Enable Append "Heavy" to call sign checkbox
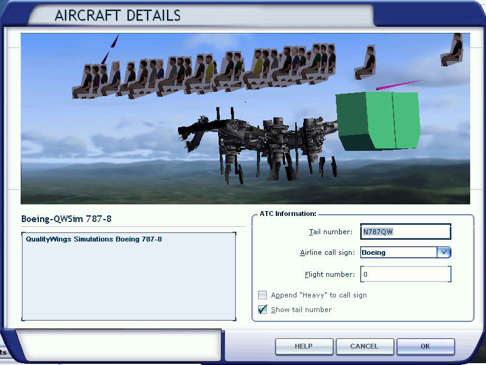The image size is (486, 365). pos(262,295)
